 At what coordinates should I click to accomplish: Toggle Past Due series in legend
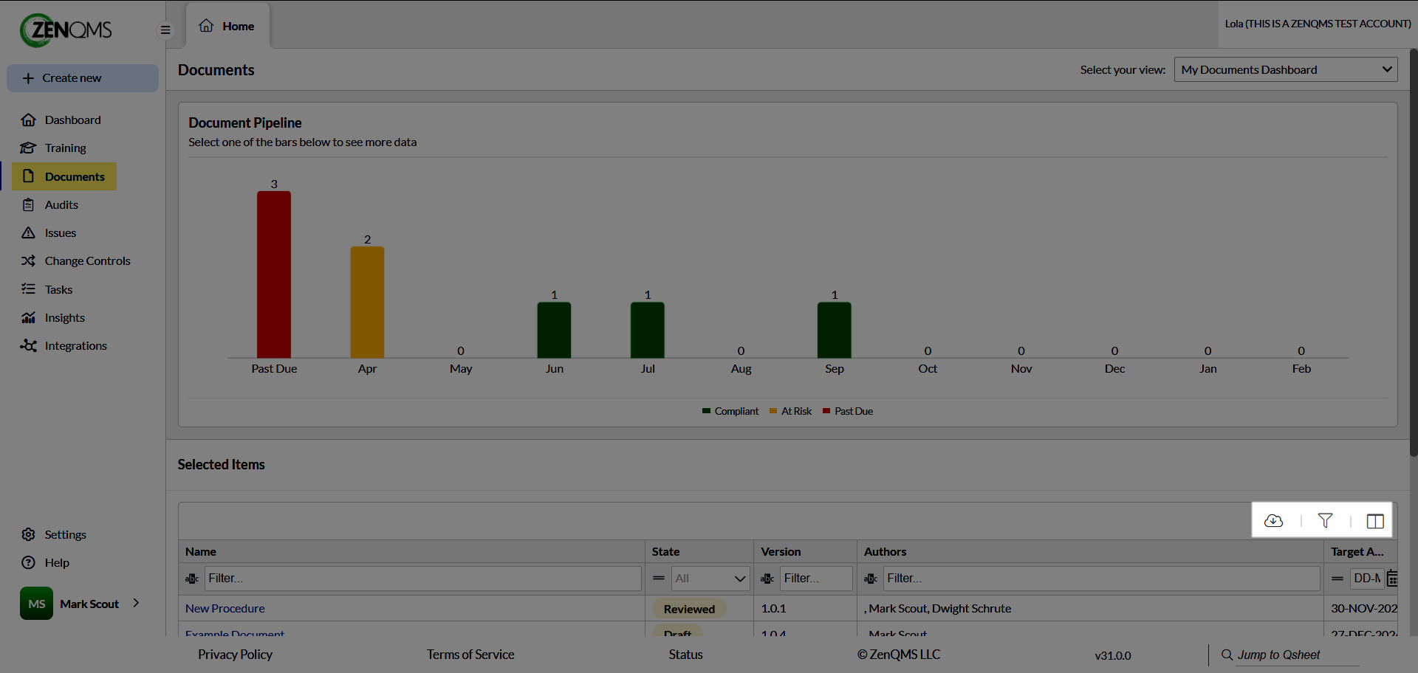point(848,411)
